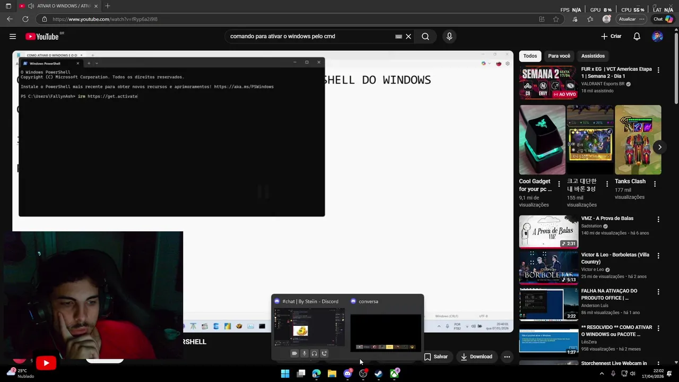Open Victor & Leo - Borboletas video

[549, 267]
